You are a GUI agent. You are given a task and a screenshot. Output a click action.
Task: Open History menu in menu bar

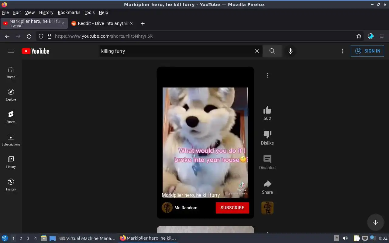[46, 12]
